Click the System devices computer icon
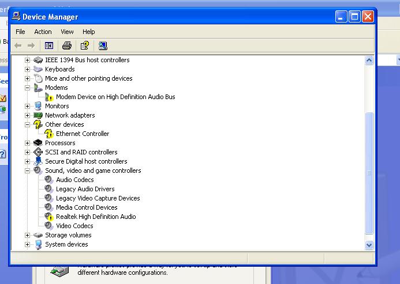The image size is (400, 284). click(38, 244)
